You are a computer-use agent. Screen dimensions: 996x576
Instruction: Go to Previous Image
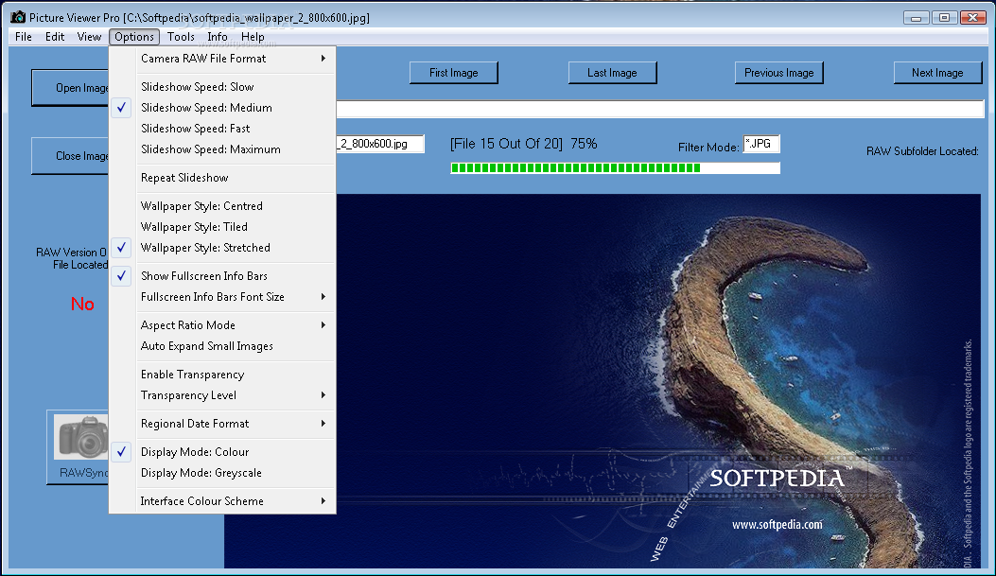778,73
